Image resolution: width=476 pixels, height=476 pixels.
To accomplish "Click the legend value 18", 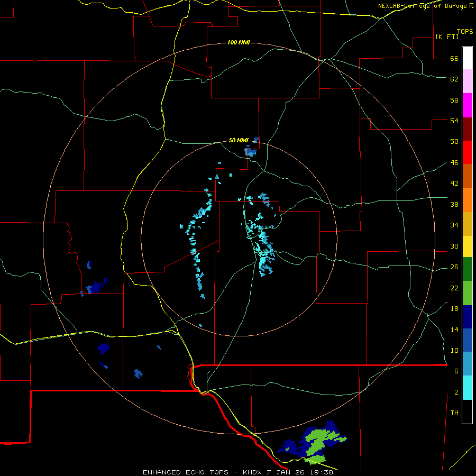I will (454, 309).
